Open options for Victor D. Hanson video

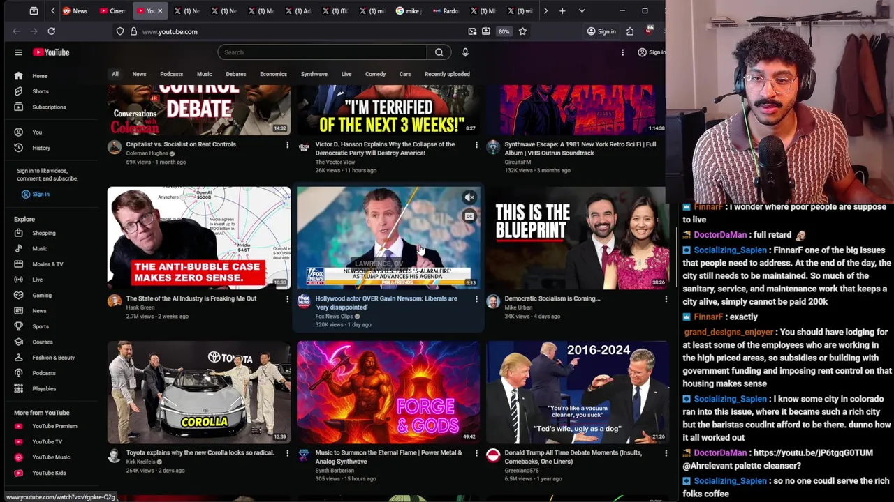point(476,145)
